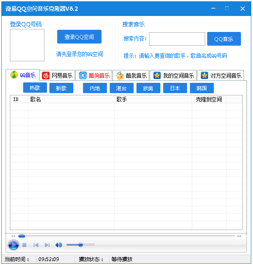Image resolution: width=253 pixels, height=265 pixels.
Task: Click rewind arrows left of seek bar
Action: pyautogui.click(x=13, y=236)
